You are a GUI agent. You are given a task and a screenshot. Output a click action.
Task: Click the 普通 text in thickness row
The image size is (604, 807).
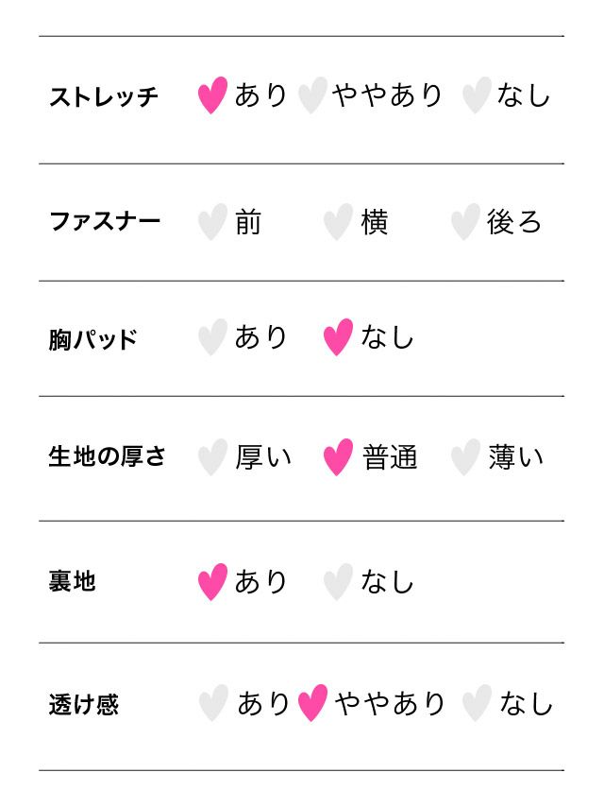390,457
